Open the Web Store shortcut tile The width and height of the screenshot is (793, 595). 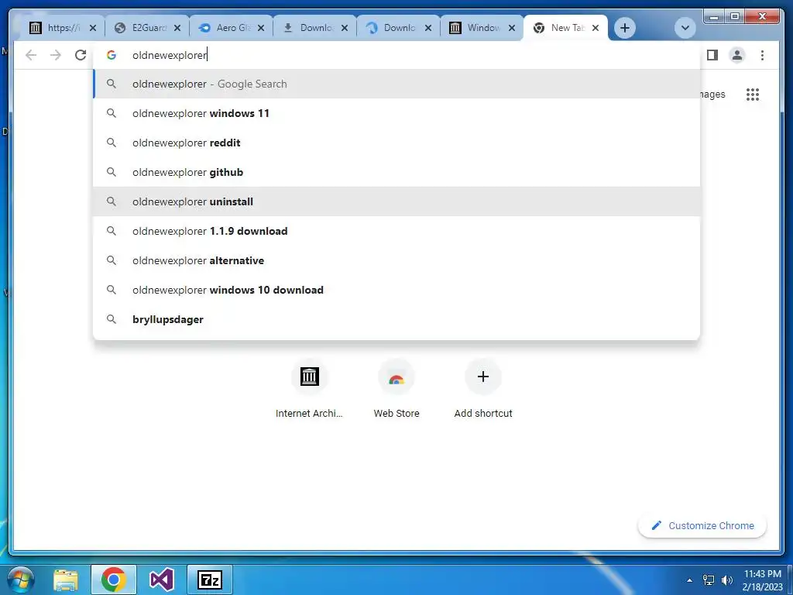tap(396, 389)
